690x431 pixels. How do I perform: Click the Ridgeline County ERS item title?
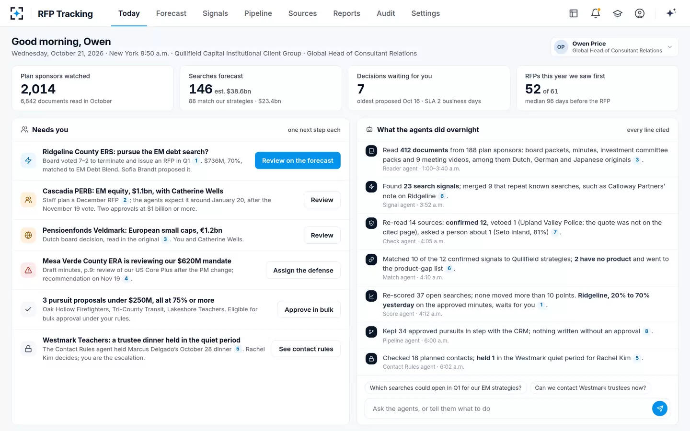point(126,152)
